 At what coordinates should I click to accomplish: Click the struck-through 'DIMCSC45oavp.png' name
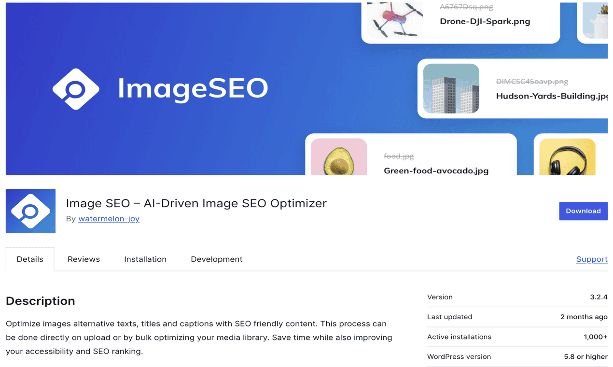click(x=532, y=82)
